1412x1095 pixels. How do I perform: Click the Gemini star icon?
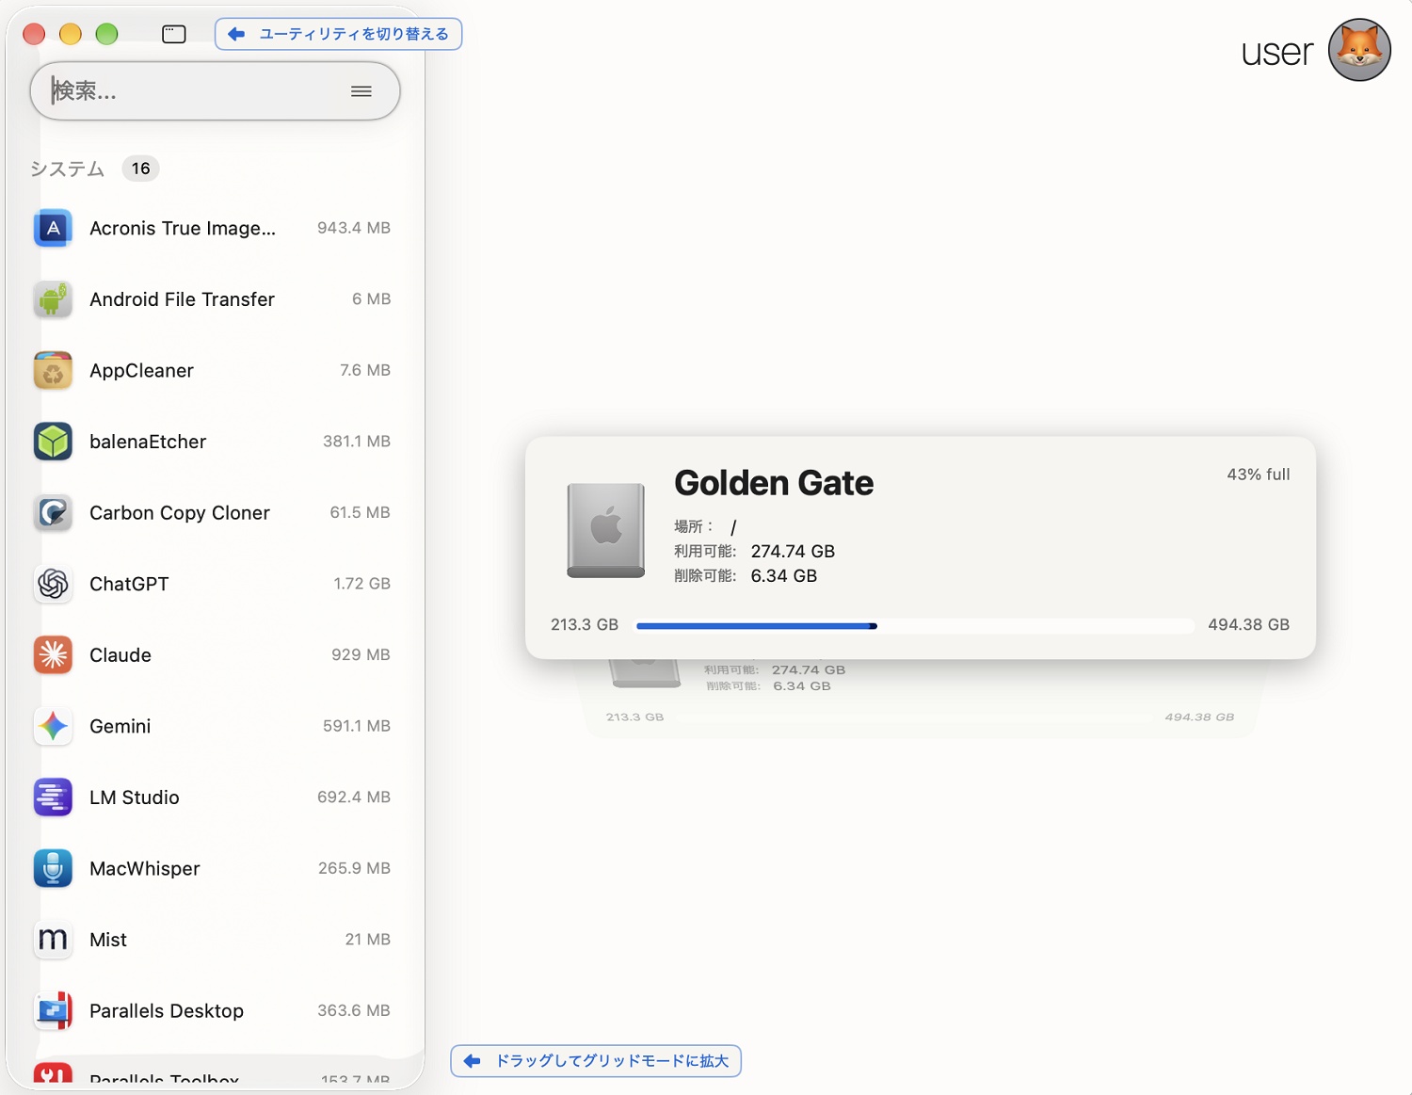pos(54,726)
